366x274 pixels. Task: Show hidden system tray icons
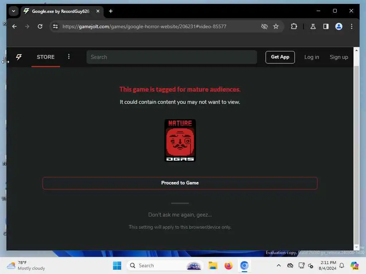[x=279, y=265]
